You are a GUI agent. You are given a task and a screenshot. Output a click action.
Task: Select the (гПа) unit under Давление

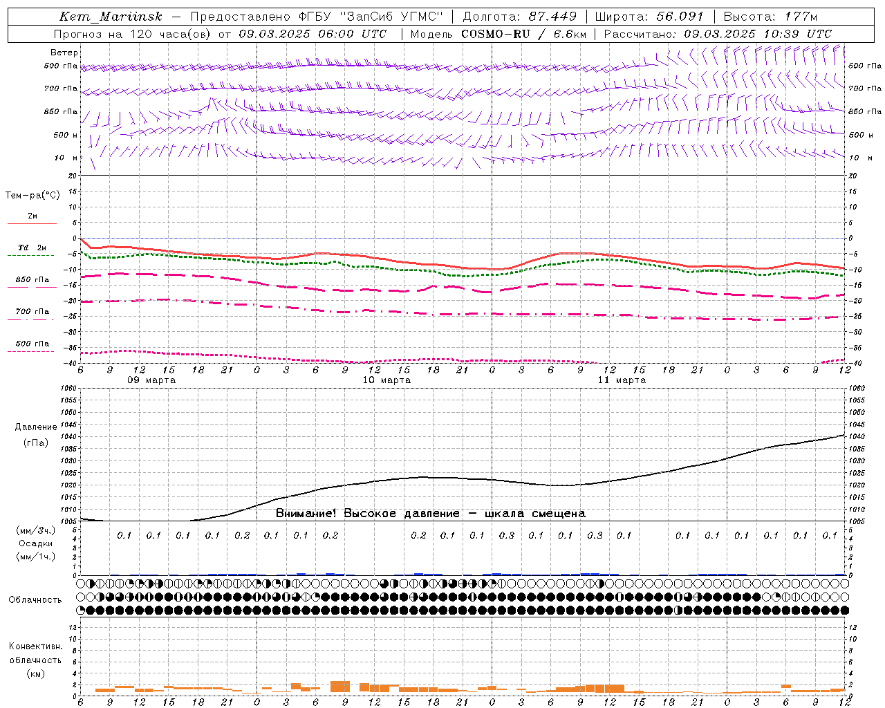36,443
